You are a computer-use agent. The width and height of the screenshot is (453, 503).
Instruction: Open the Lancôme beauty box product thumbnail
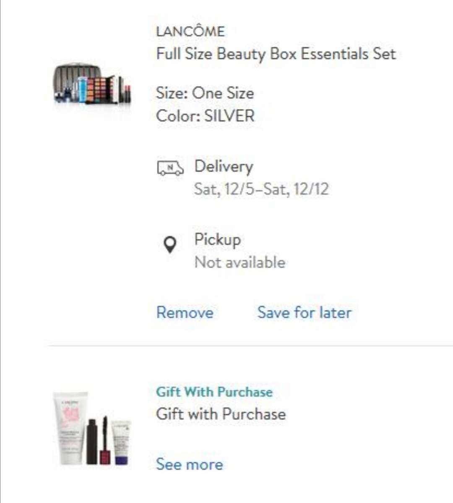pos(92,84)
